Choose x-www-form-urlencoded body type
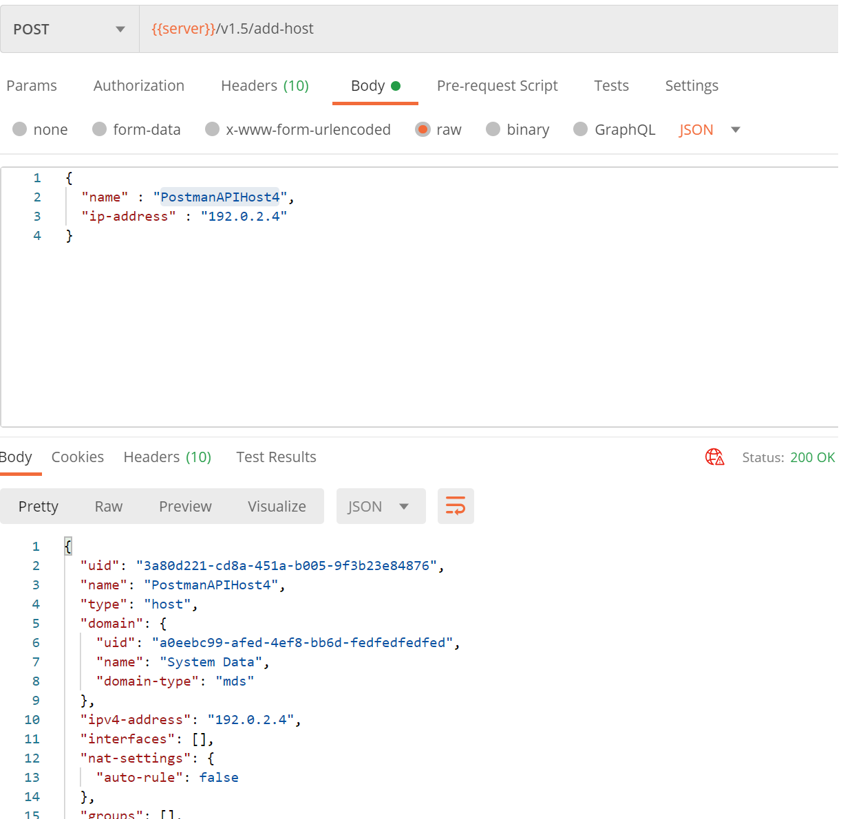Image resolution: width=843 pixels, height=819 pixels. point(213,129)
